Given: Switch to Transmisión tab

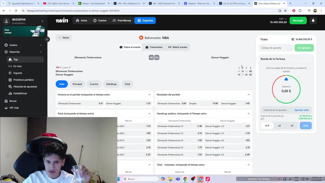Looking at the screenshot, I should (x=154, y=47).
